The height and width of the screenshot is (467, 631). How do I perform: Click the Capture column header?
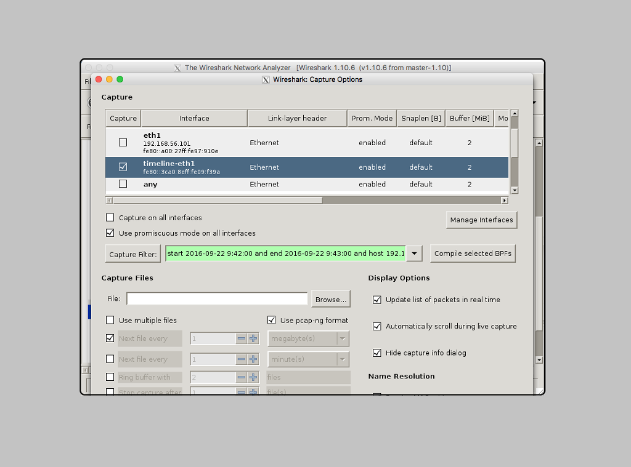pyautogui.click(x=123, y=118)
